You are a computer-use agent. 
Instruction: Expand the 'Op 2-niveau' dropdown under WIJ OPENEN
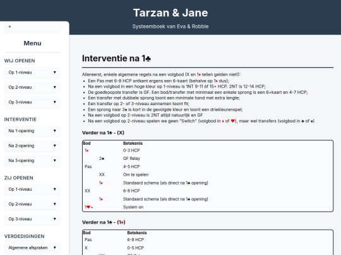tap(32, 87)
